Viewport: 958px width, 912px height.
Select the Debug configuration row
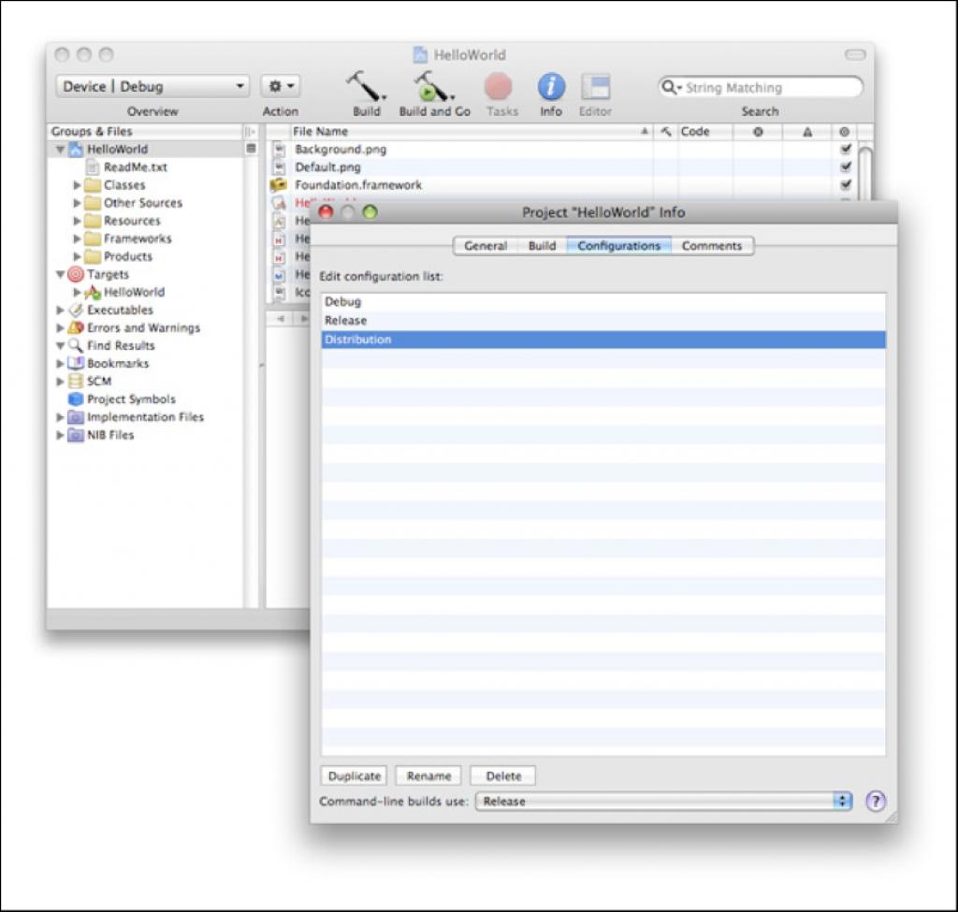coord(603,302)
